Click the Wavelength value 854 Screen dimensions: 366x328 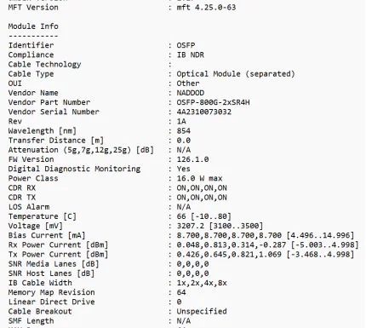click(184, 131)
